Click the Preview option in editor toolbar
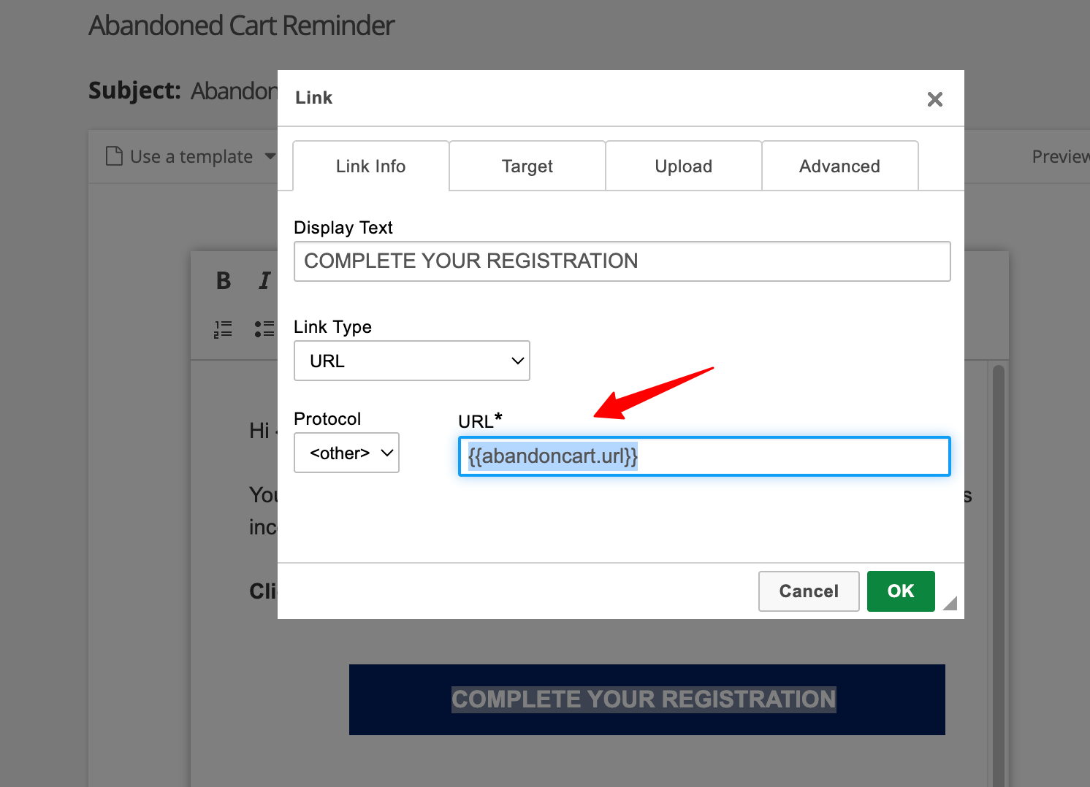The height and width of the screenshot is (787, 1090). 1060,156
